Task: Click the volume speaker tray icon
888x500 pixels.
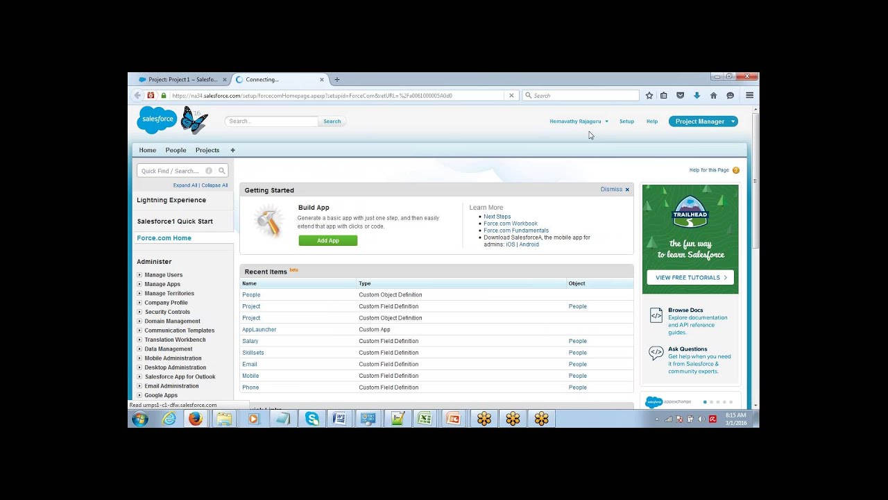Action: click(701, 419)
